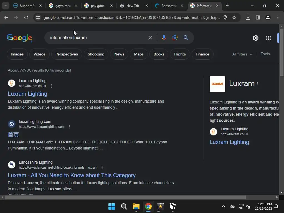284x213 pixels.
Task: Open more options for luxramlighting.com result
Action: 69,126
